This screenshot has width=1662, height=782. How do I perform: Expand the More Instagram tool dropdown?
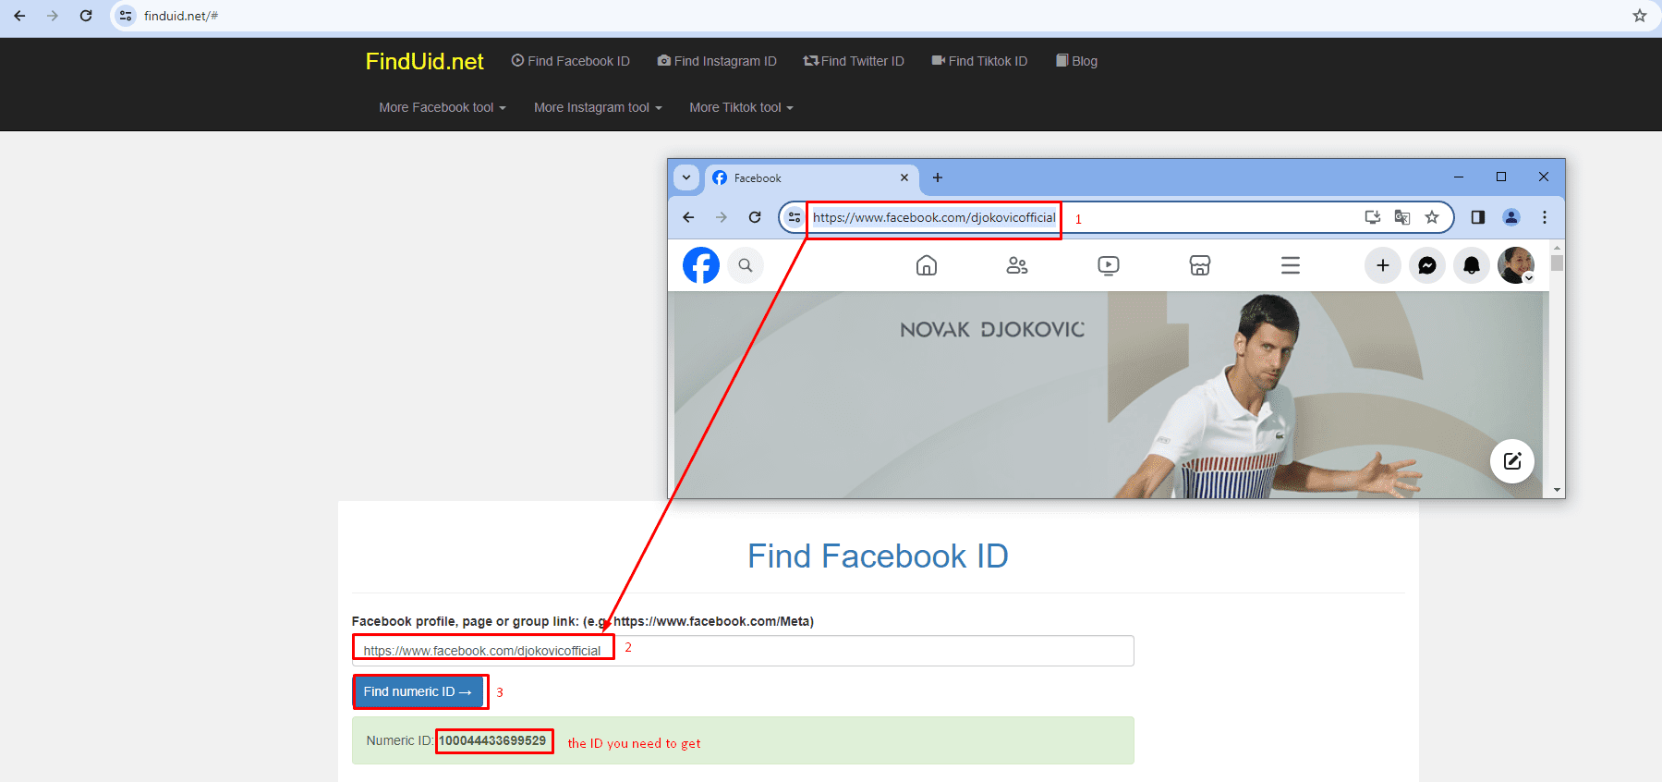pyautogui.click(x=598, y=107)
